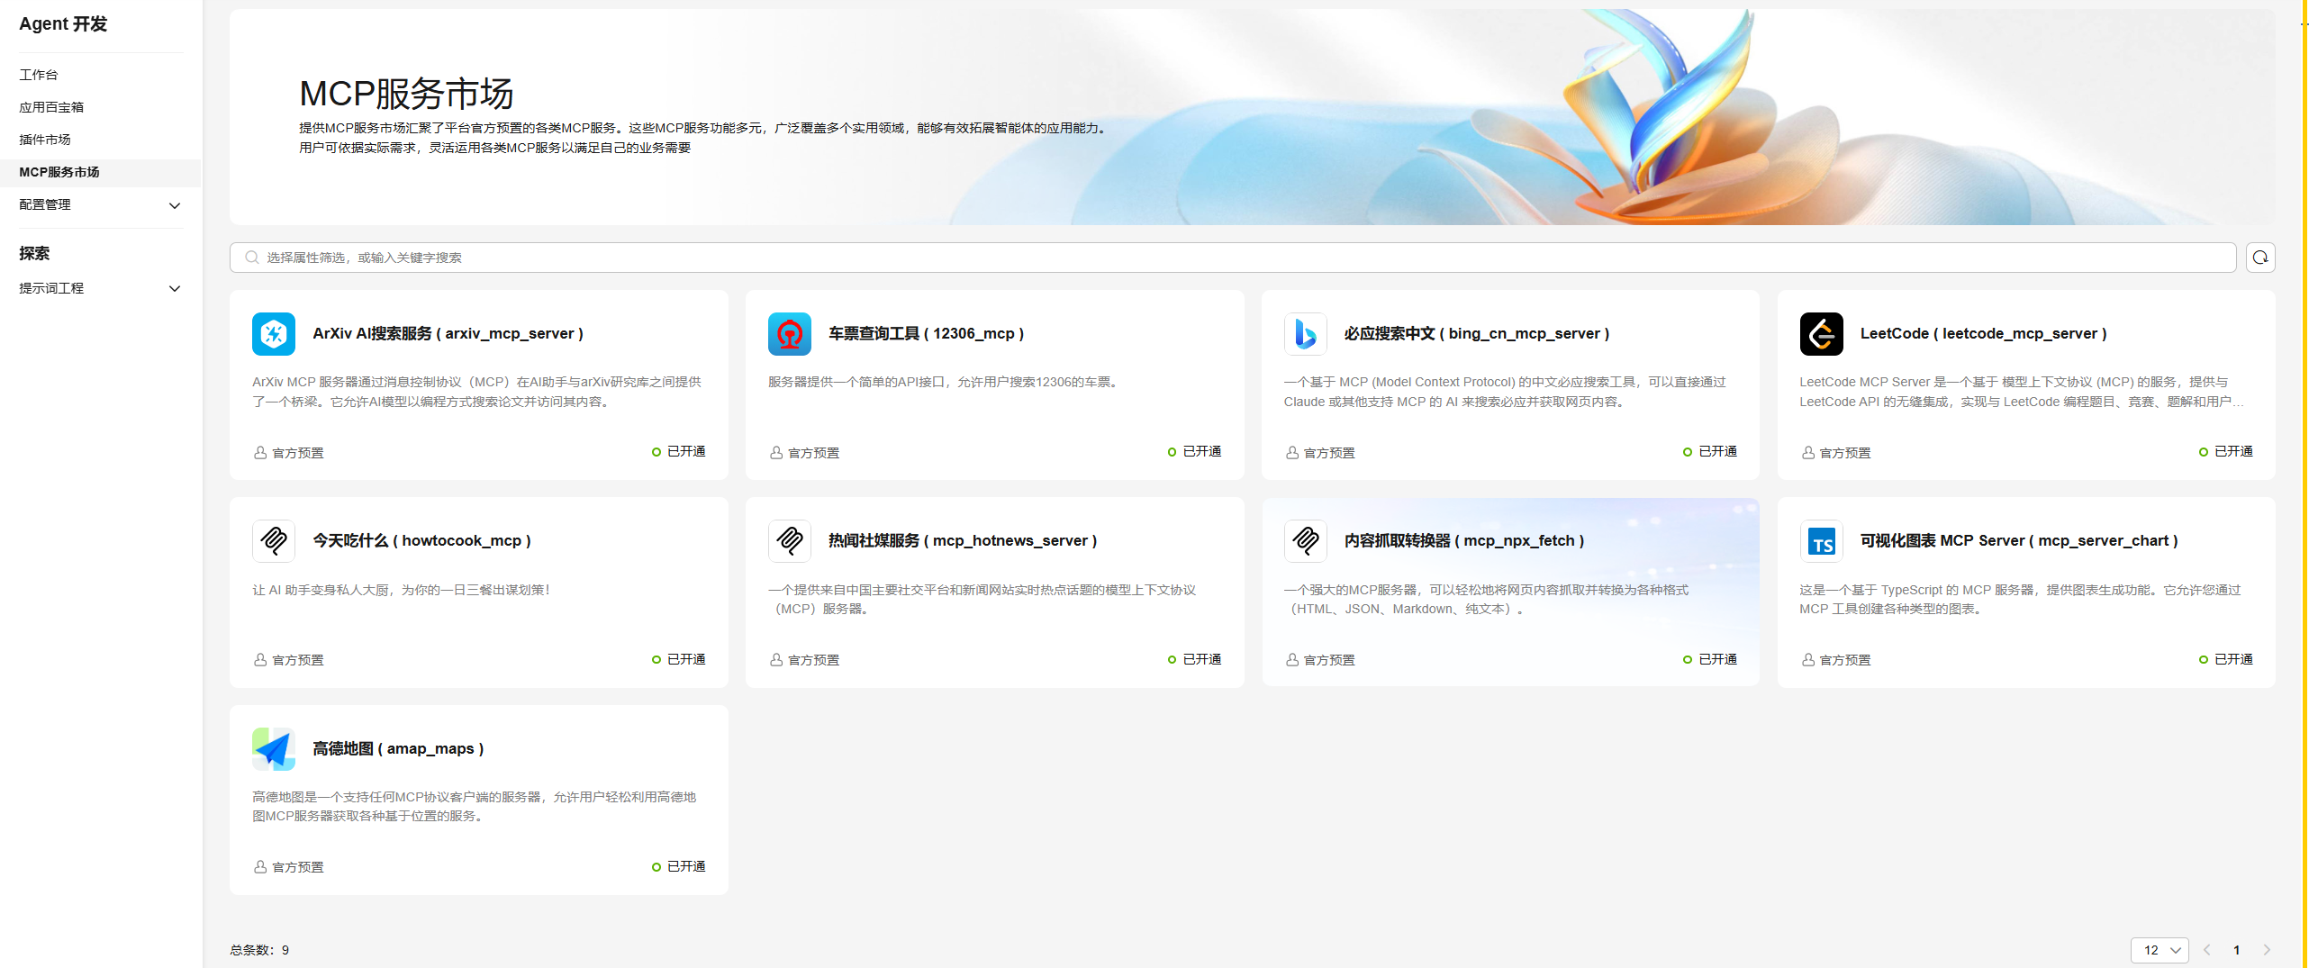Viewport: 2309px width, 968px height.
Task: Focus the keyword search input field
Action: (x=1233, y=258)
